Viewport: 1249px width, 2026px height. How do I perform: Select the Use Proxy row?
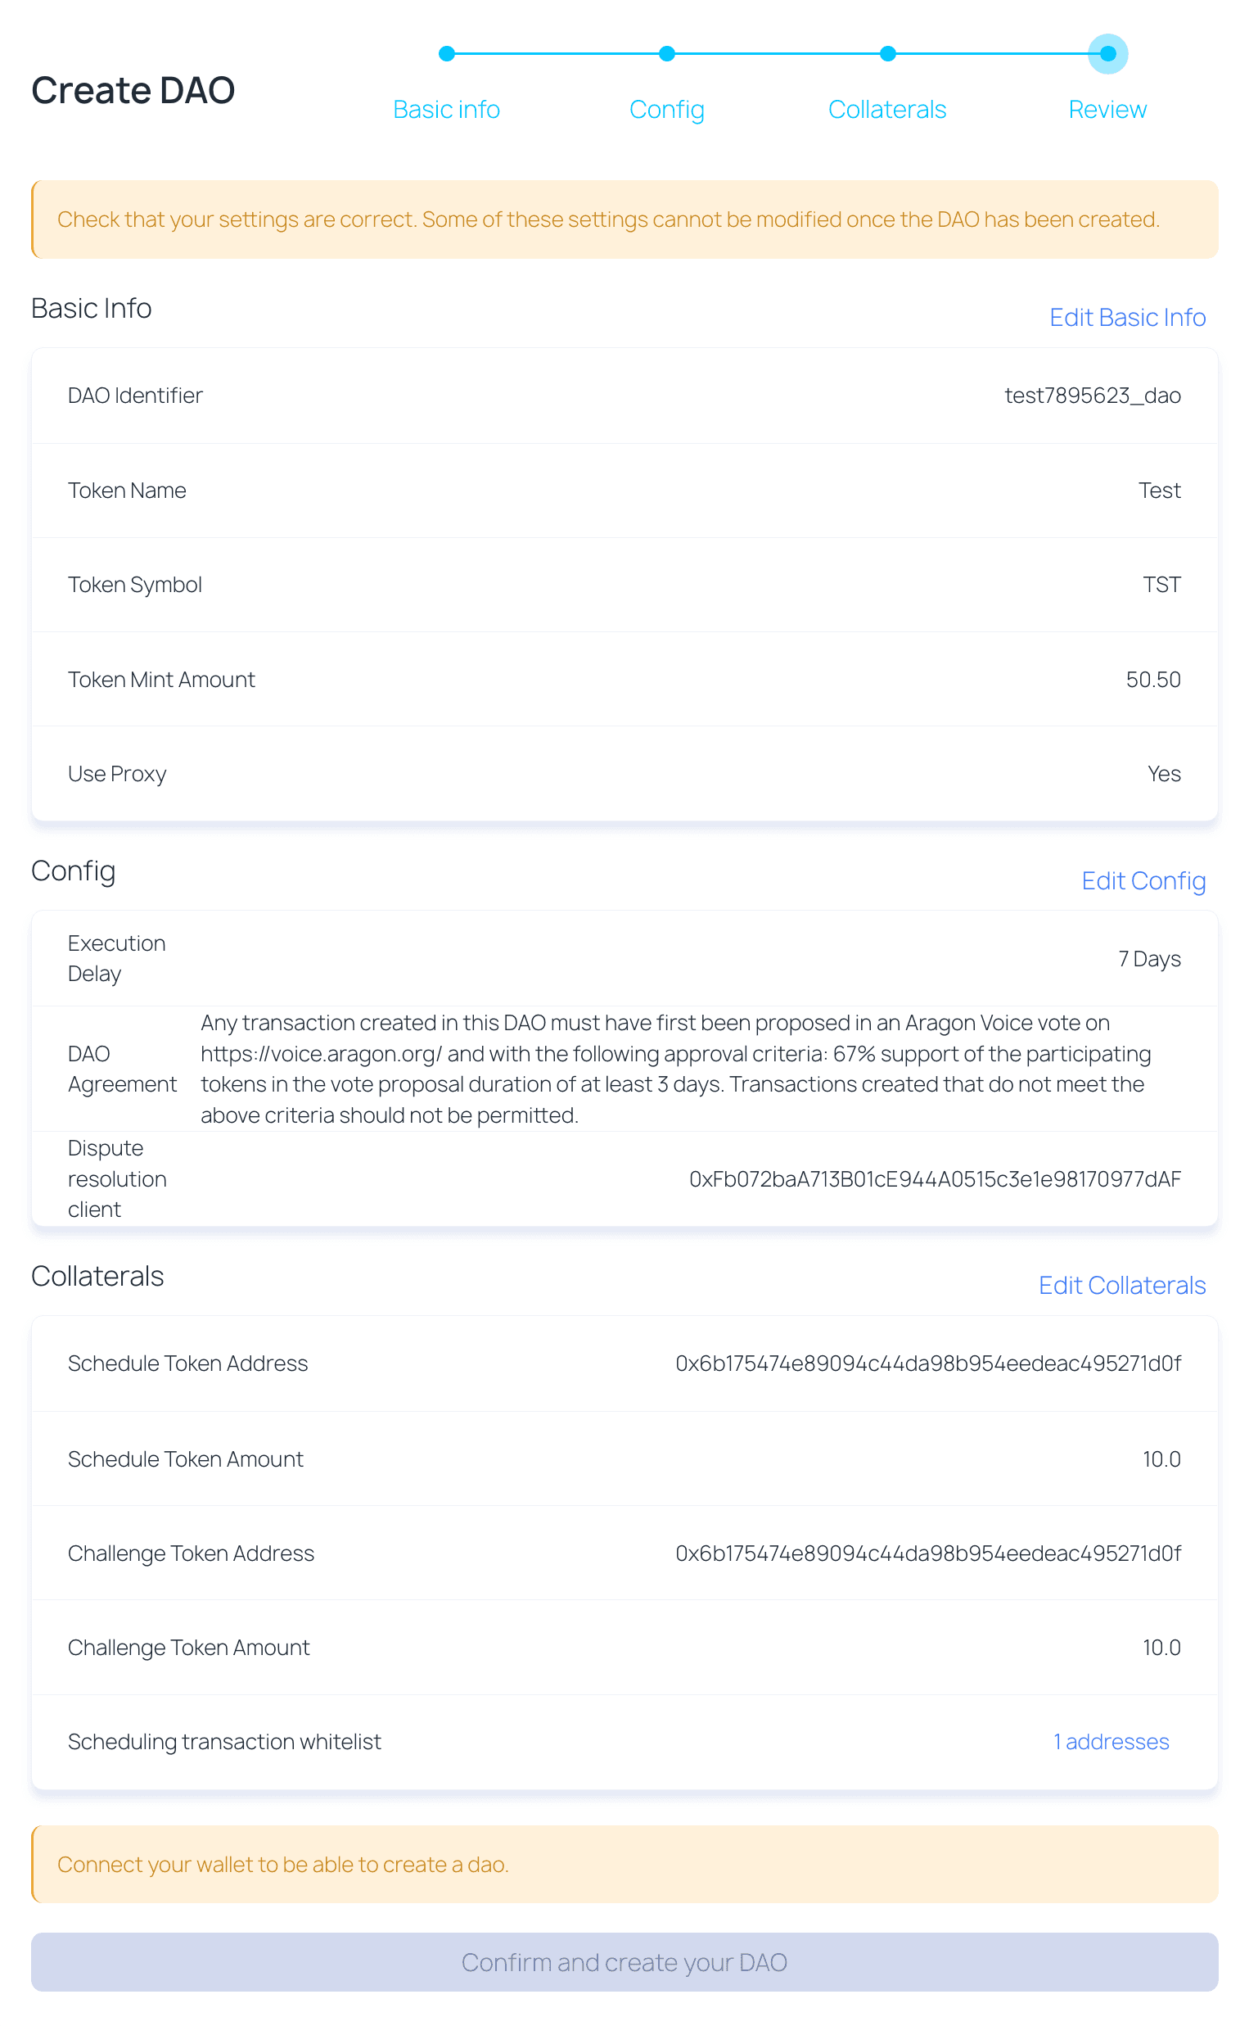click(x=624, y=773)
